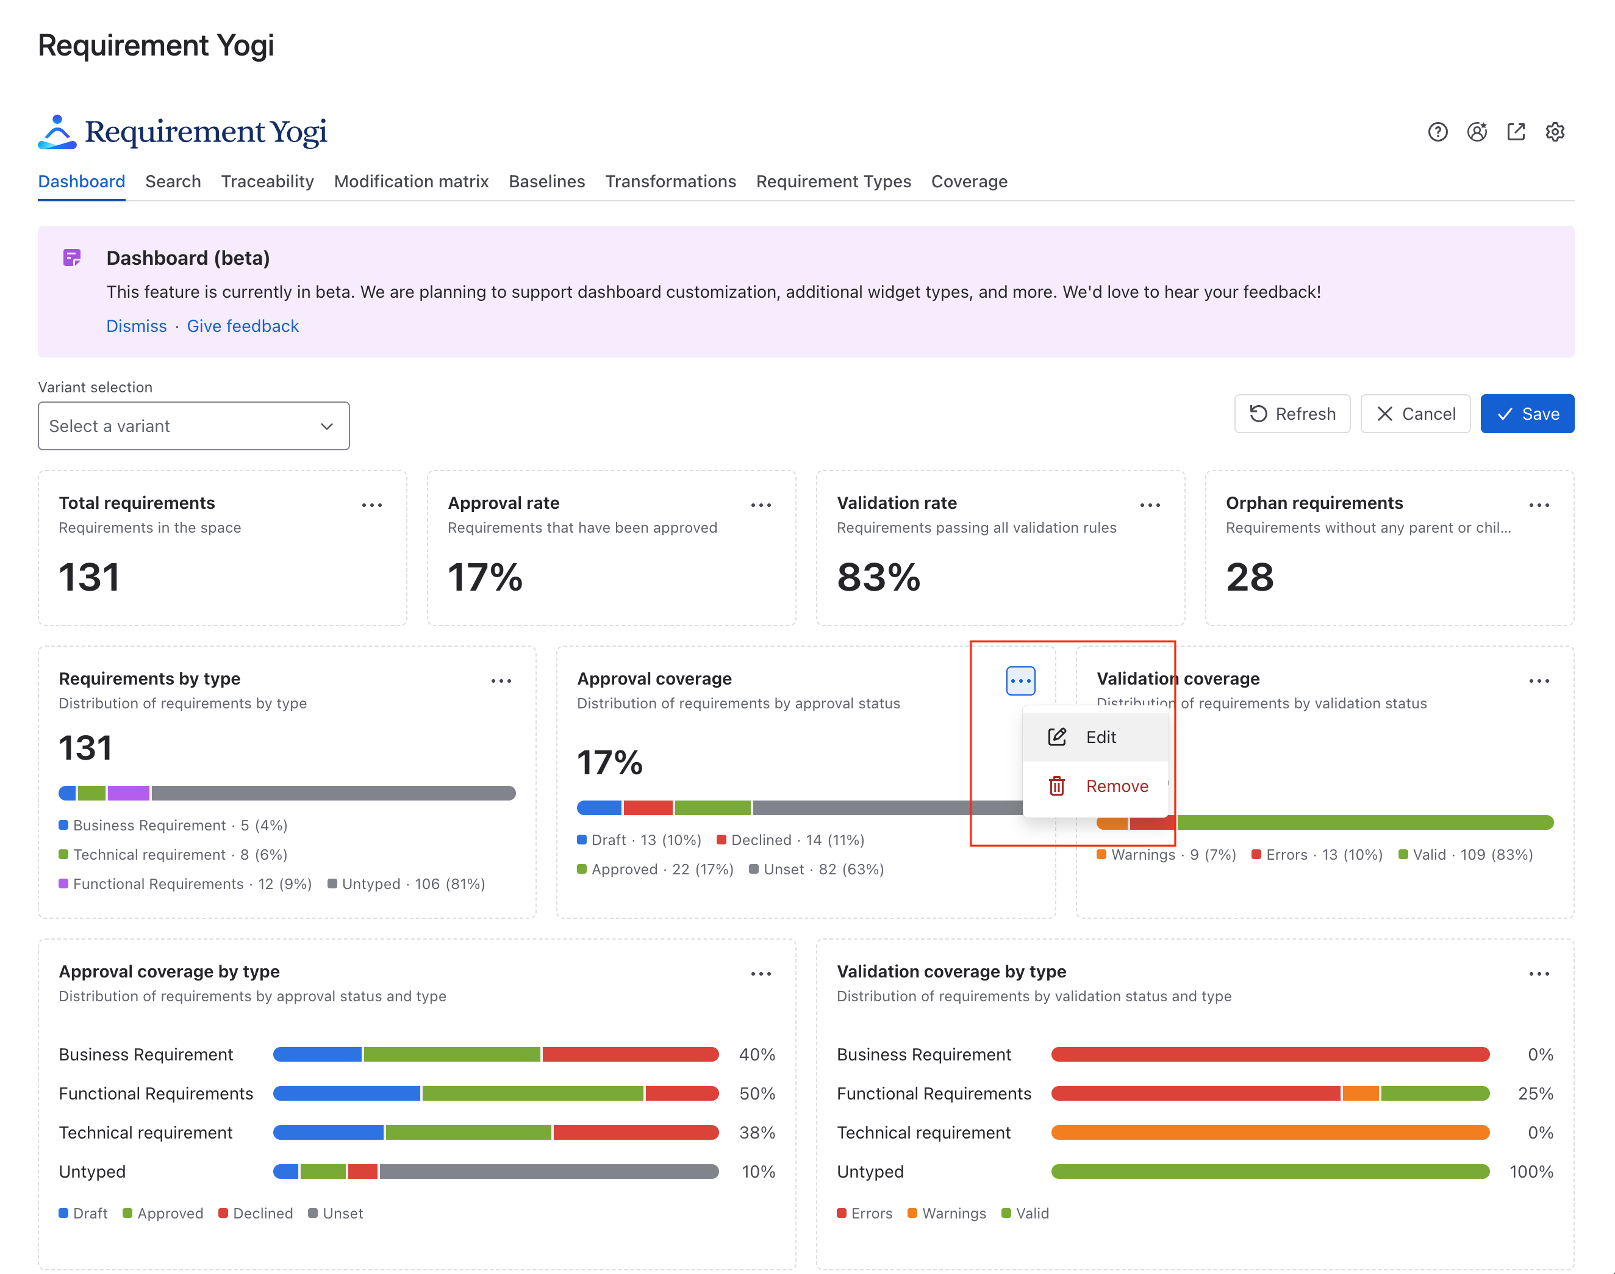This screenshot has height=1274, width=1615.
Task: Open more options for Validation coverage by type
Action: pyautogui.click(x=1540, y=973)
